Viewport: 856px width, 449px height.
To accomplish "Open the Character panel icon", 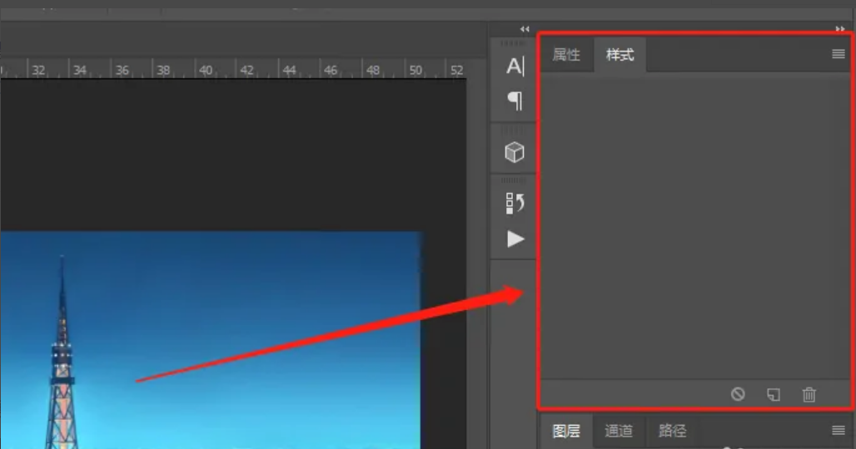I will 515,67.
